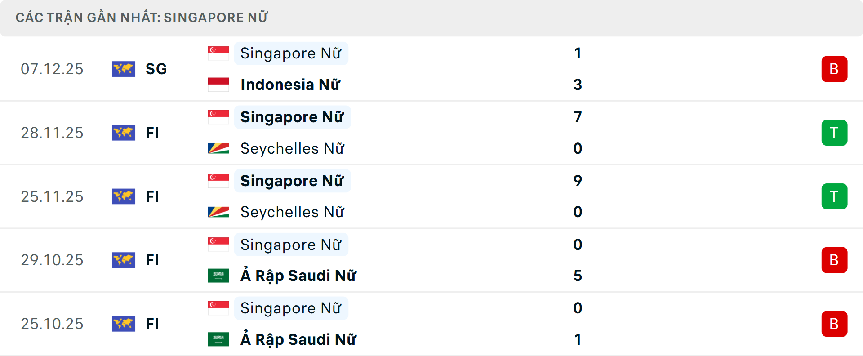Click the Indonesia flag icon
This screenshot has width=863, height=356.
[x=218, y=84]
